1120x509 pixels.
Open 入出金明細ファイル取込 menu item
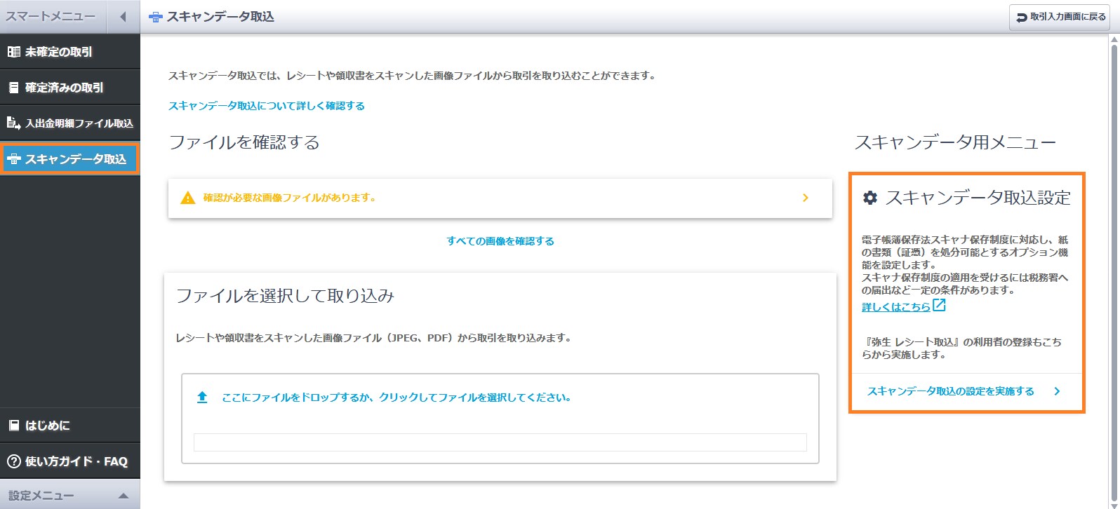click(70, 123)
